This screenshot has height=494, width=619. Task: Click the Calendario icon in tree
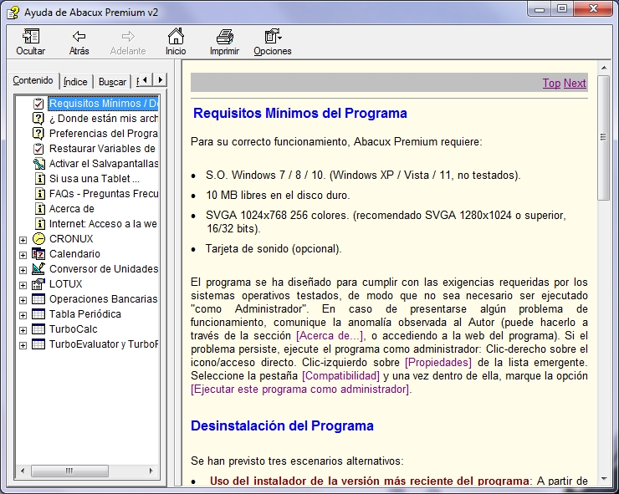[x=38, y=254]
